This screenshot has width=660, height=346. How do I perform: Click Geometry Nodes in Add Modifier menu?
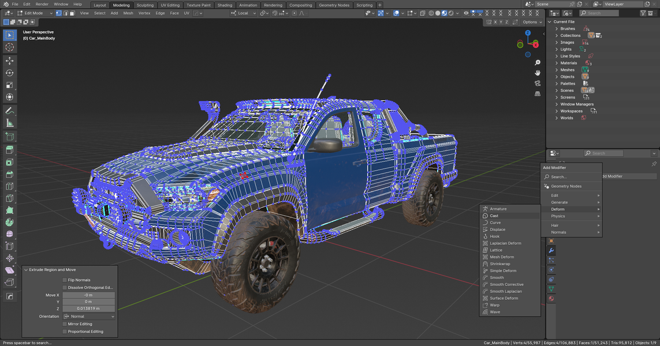[x=566, y=186]
